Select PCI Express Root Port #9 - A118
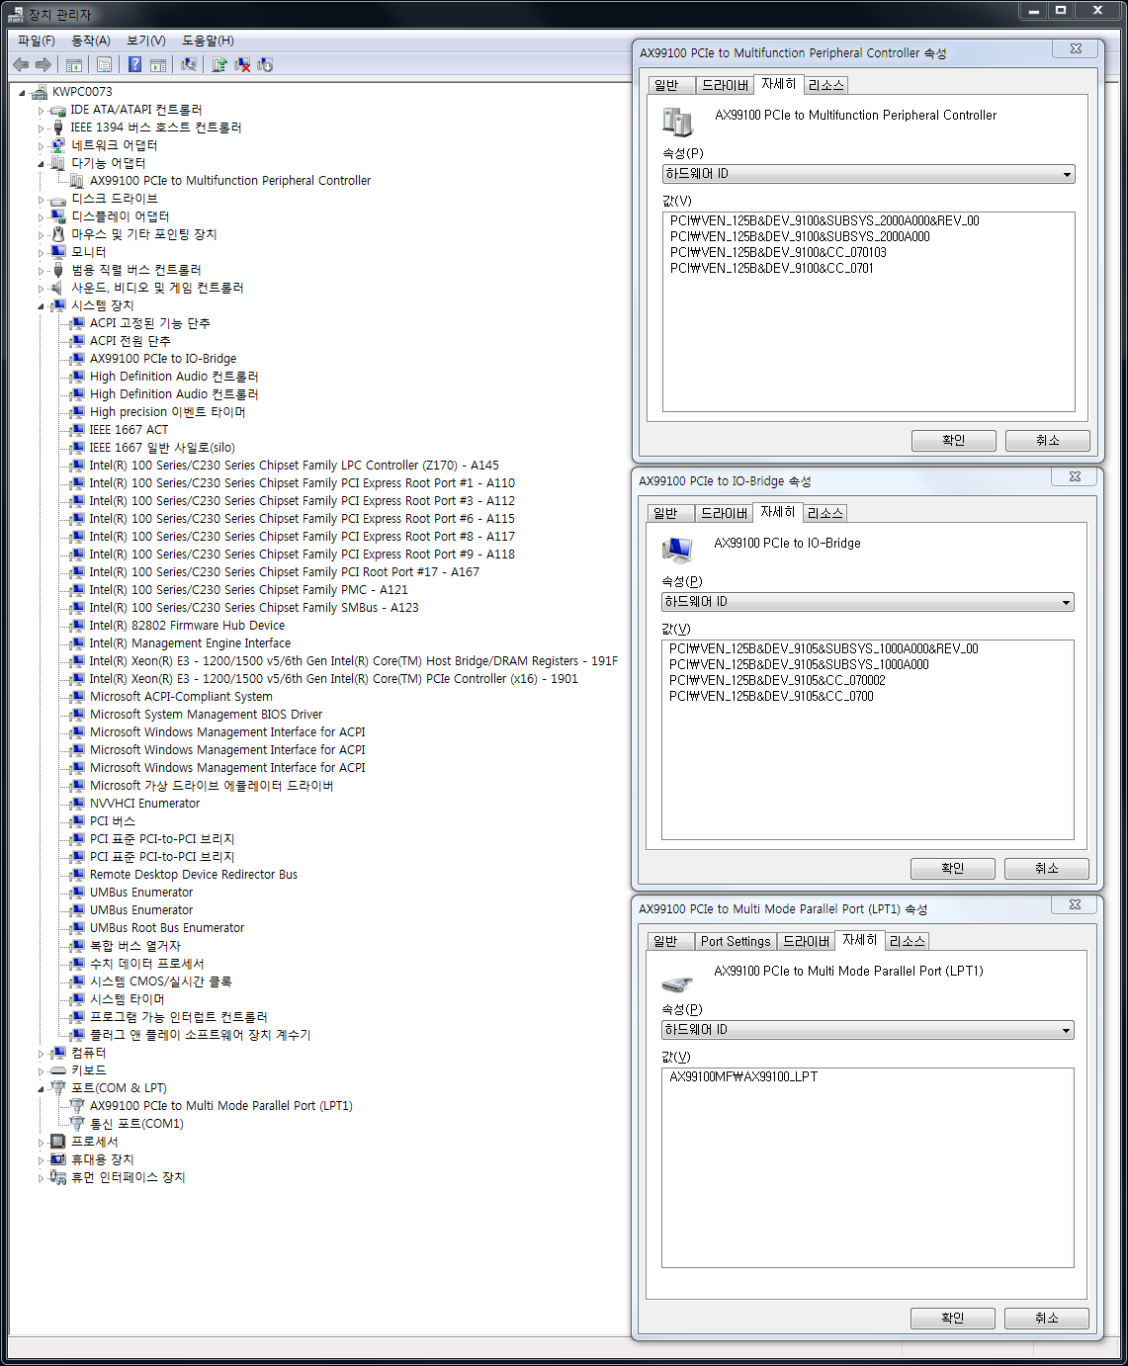The height and width of the screenshot is (1366, 1128). pyautogui.click(x=302, y=555)
